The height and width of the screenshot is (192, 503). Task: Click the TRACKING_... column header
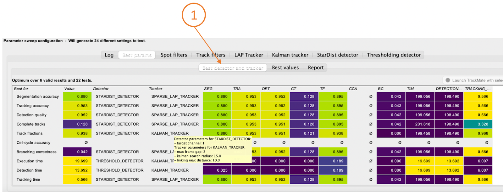pyautogui.click(x=478, y=89)
